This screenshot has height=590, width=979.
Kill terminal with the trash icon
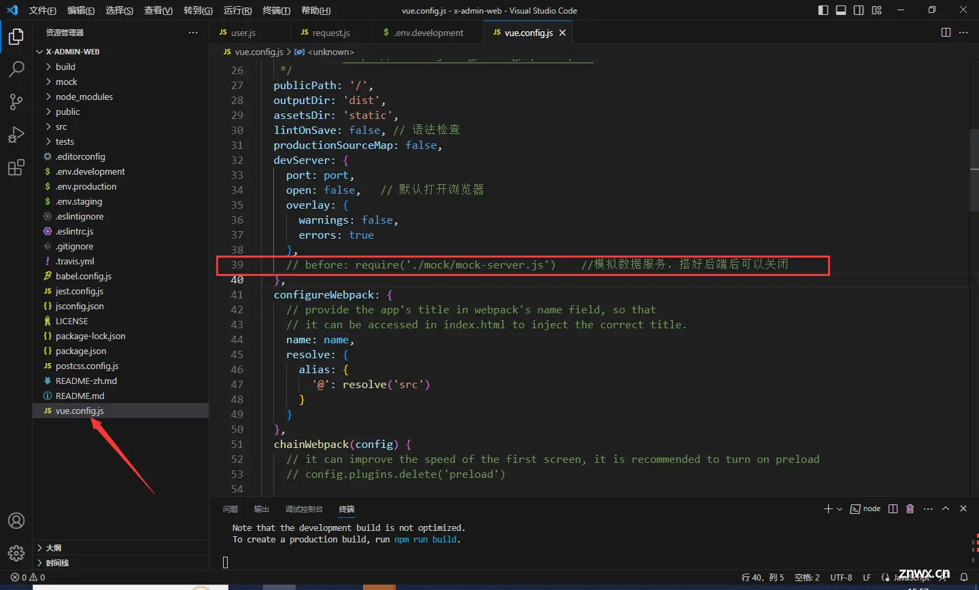[x=910, y=508]
